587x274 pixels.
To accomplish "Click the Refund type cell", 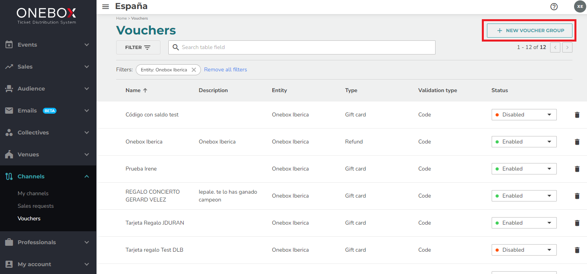I will point(354,142).
